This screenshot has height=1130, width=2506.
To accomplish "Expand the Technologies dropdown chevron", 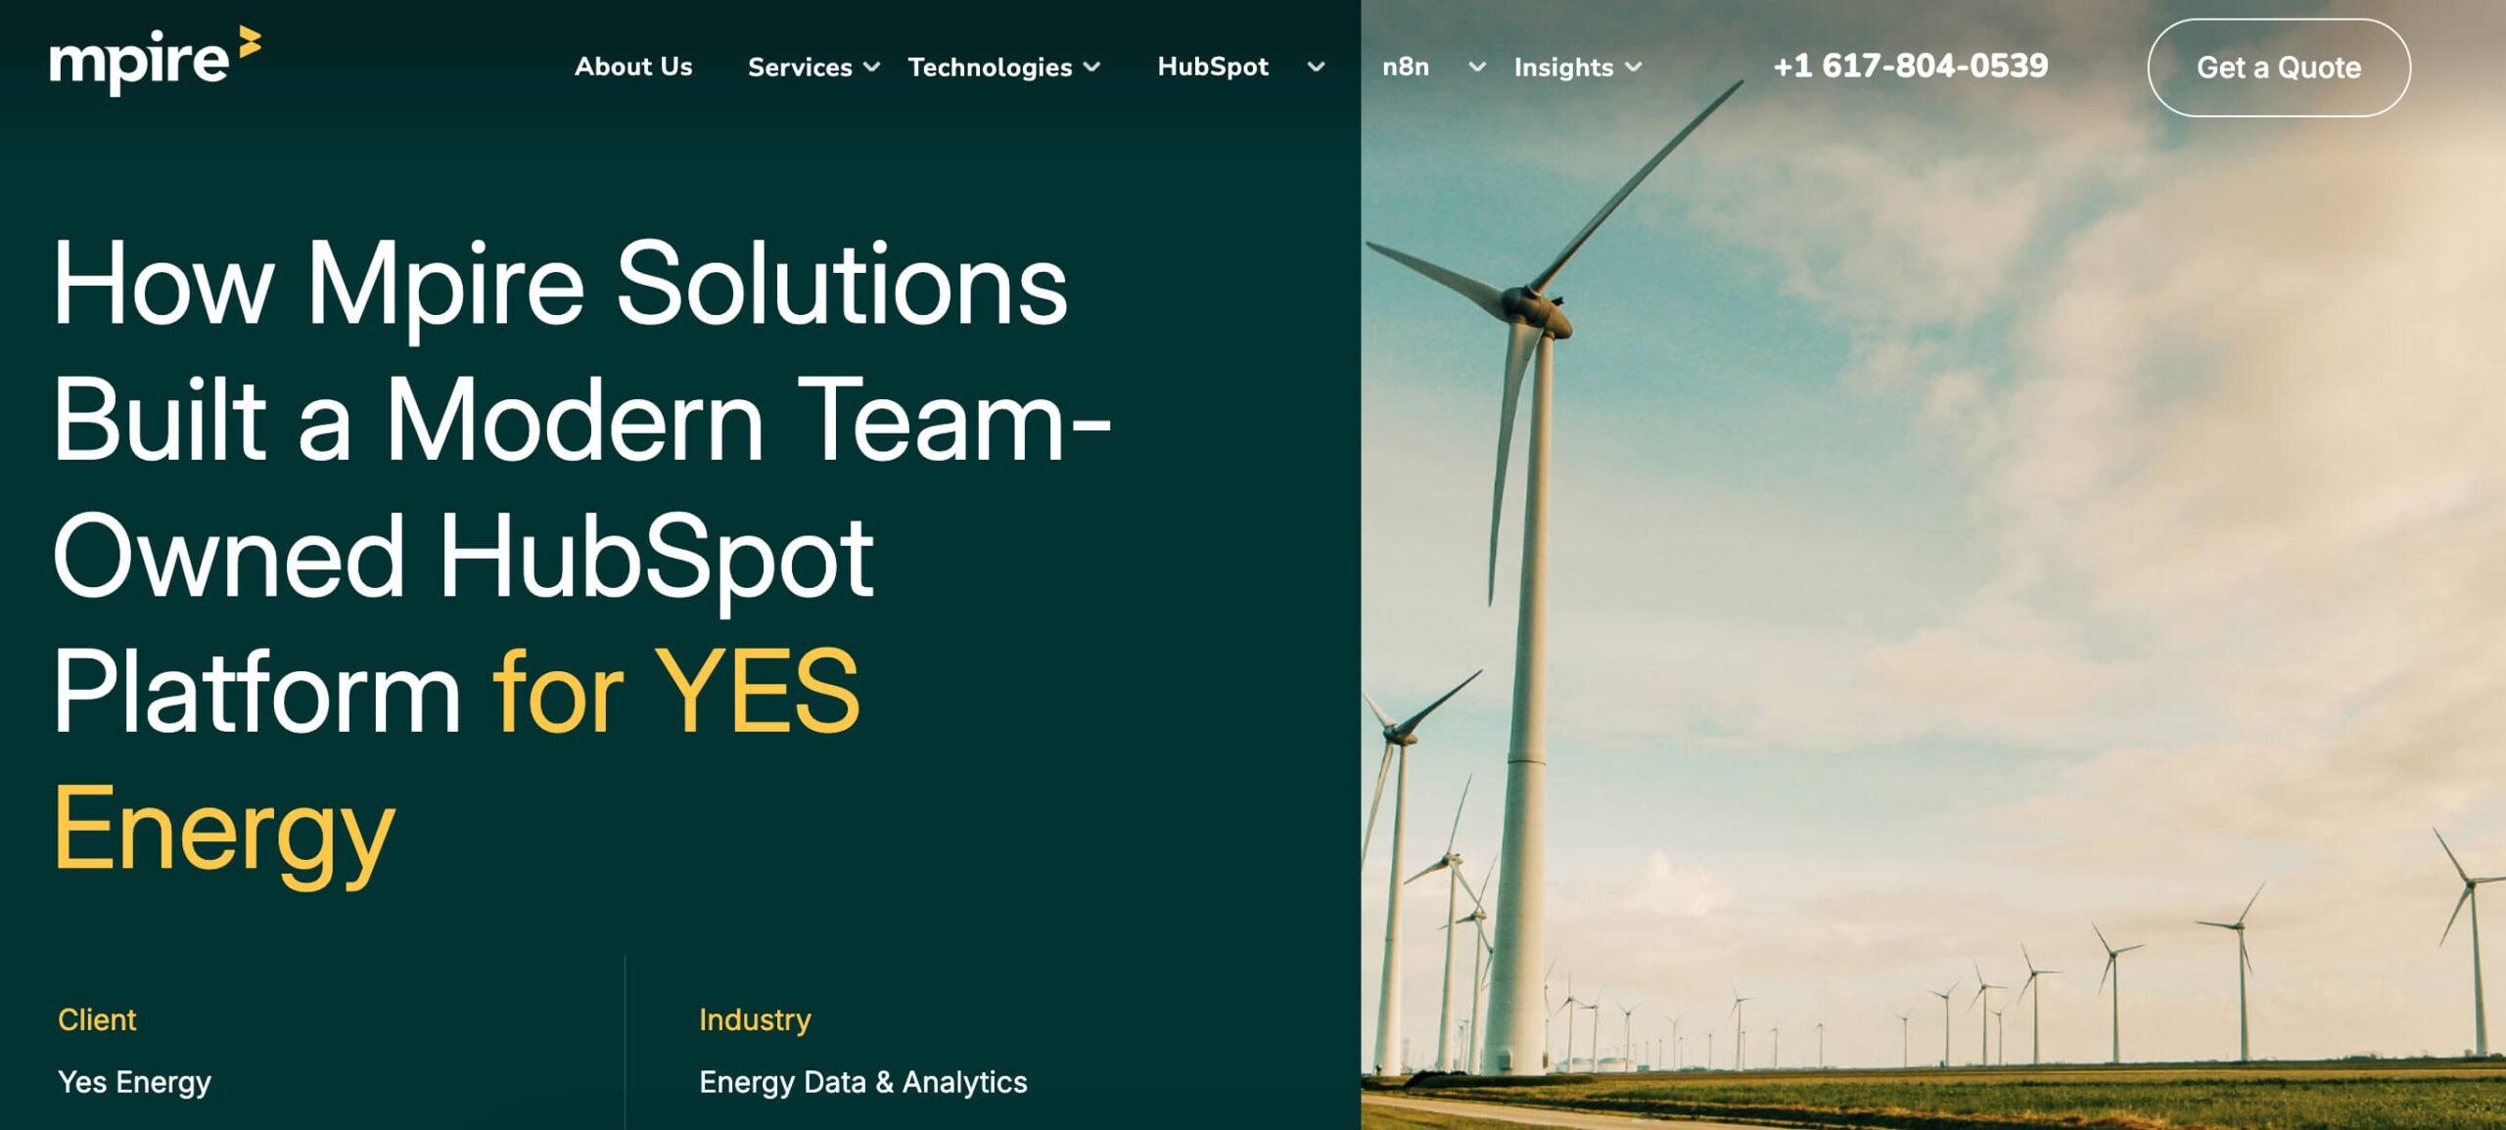I will point(1092,68).
